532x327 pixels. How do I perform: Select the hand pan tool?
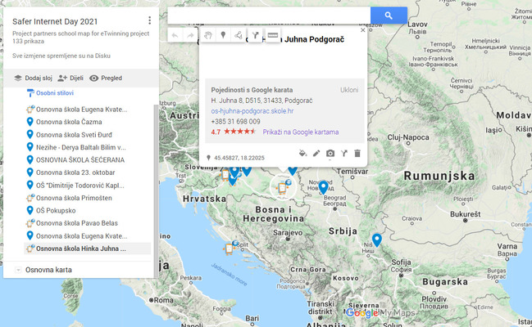[208, 35]
